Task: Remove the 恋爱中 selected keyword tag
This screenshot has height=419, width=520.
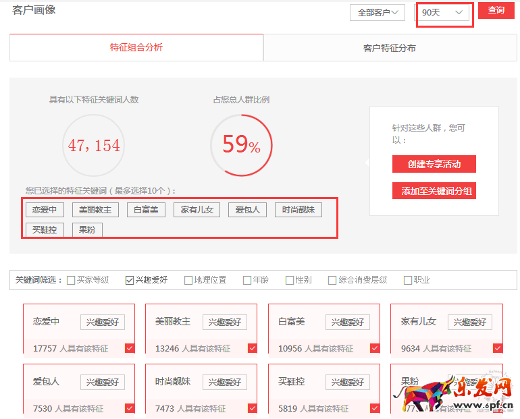Action: pyautogui.click(x=45, y=210)
